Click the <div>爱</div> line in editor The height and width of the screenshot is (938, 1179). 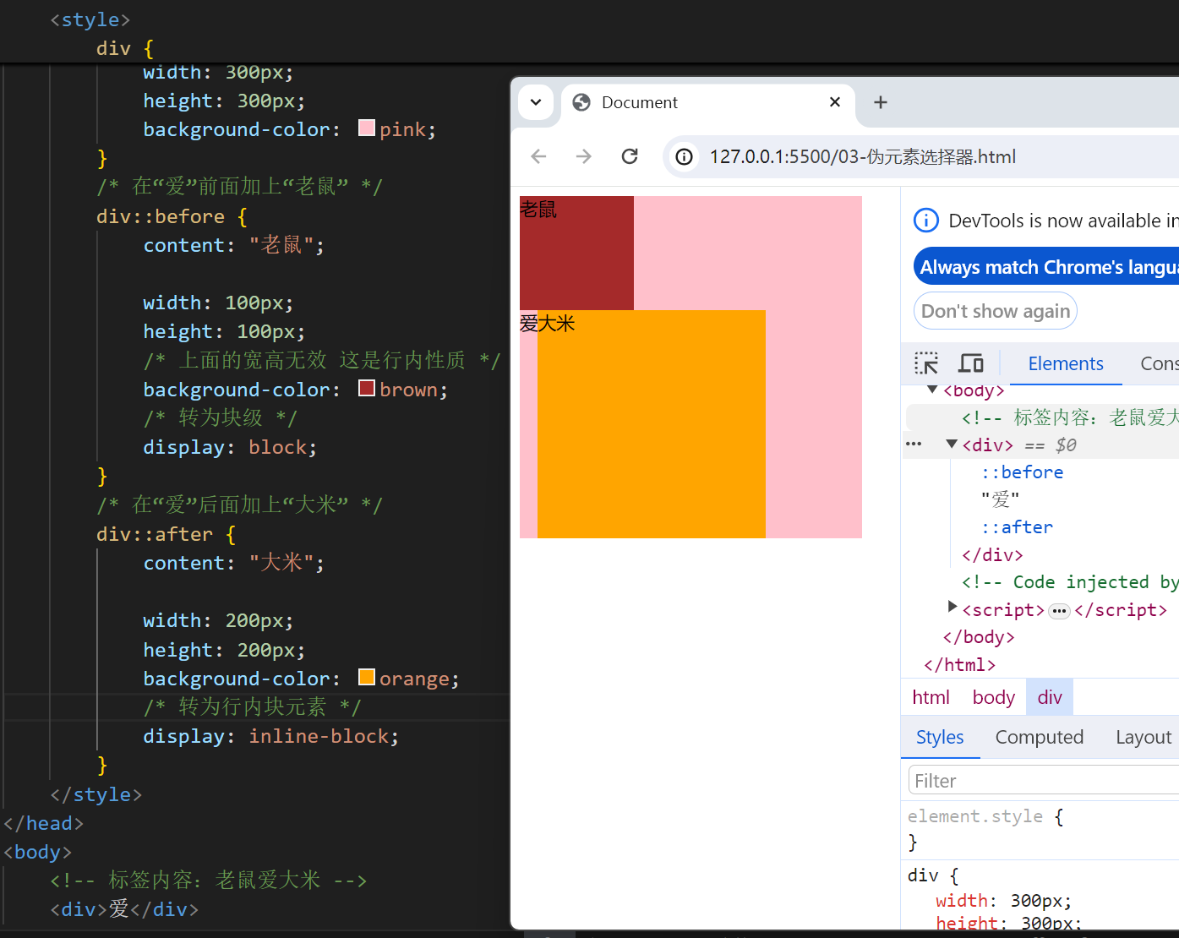[124, 909]
